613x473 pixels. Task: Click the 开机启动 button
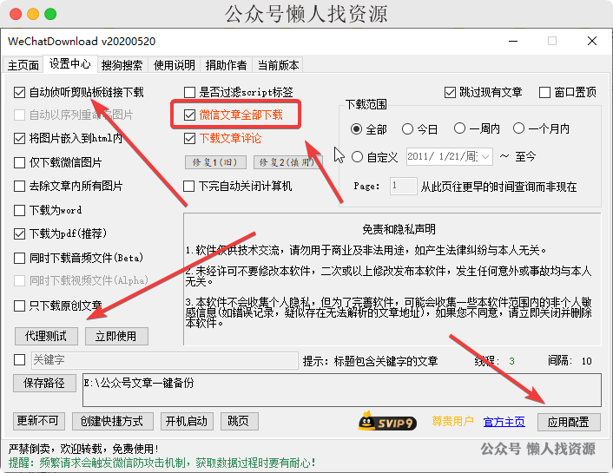click(x=187, y=421)
